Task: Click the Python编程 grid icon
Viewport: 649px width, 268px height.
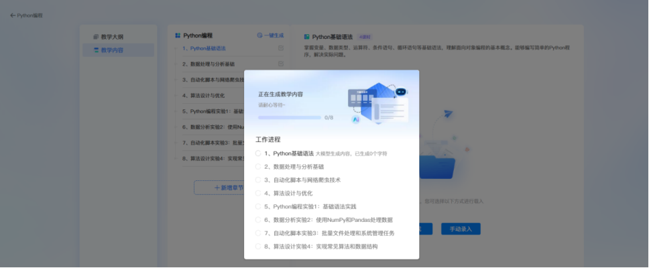Action: click(178, 36)
